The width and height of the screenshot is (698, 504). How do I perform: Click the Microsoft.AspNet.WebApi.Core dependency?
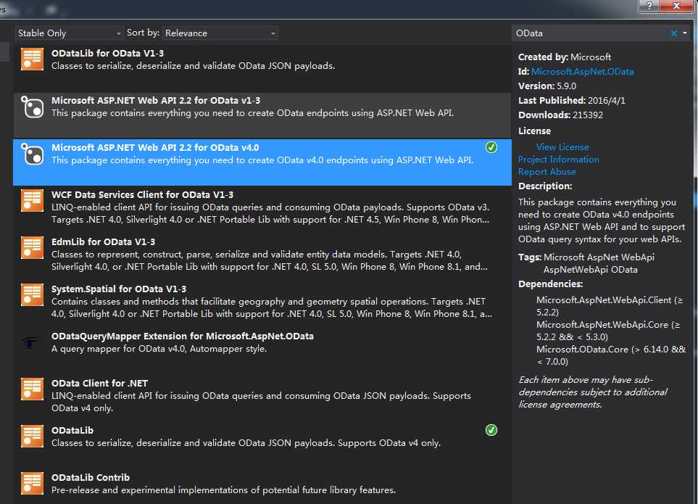pos(608,331)
